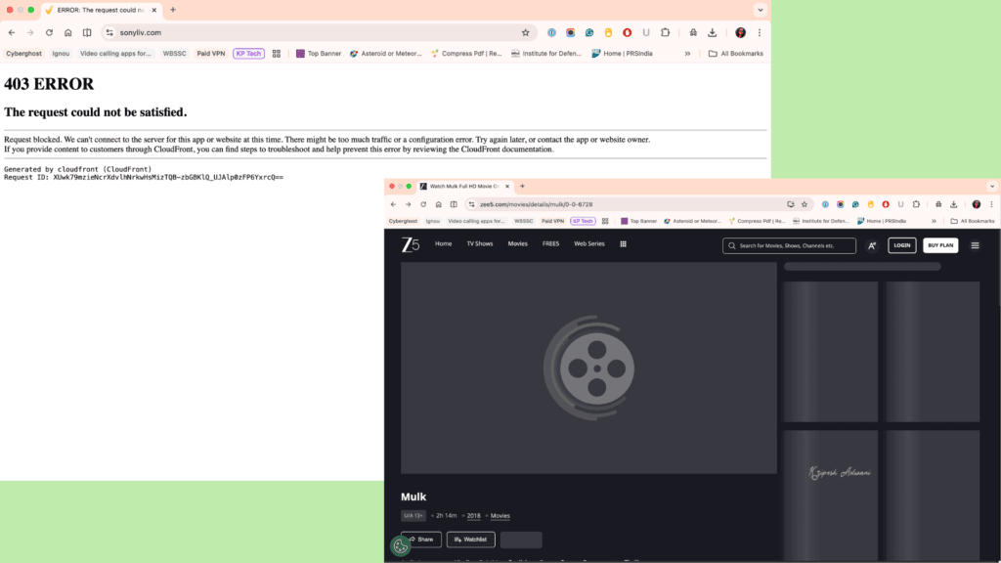The width and height of the screenshot is (1001, 563).
Task: Open the install/cast icon in the zee5 address bar
Action: coord(790,204)
